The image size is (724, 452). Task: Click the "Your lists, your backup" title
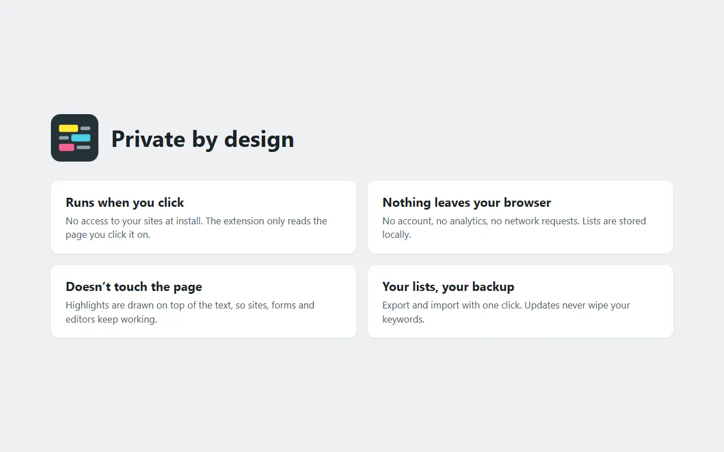[449, 286]
